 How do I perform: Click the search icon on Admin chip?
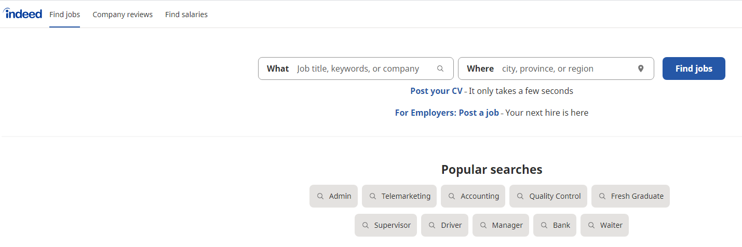320,196
